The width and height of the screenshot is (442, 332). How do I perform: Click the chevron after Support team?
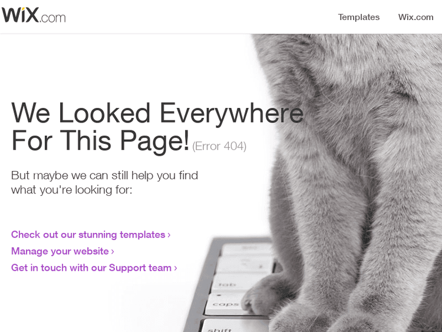(x=176, y=268)
